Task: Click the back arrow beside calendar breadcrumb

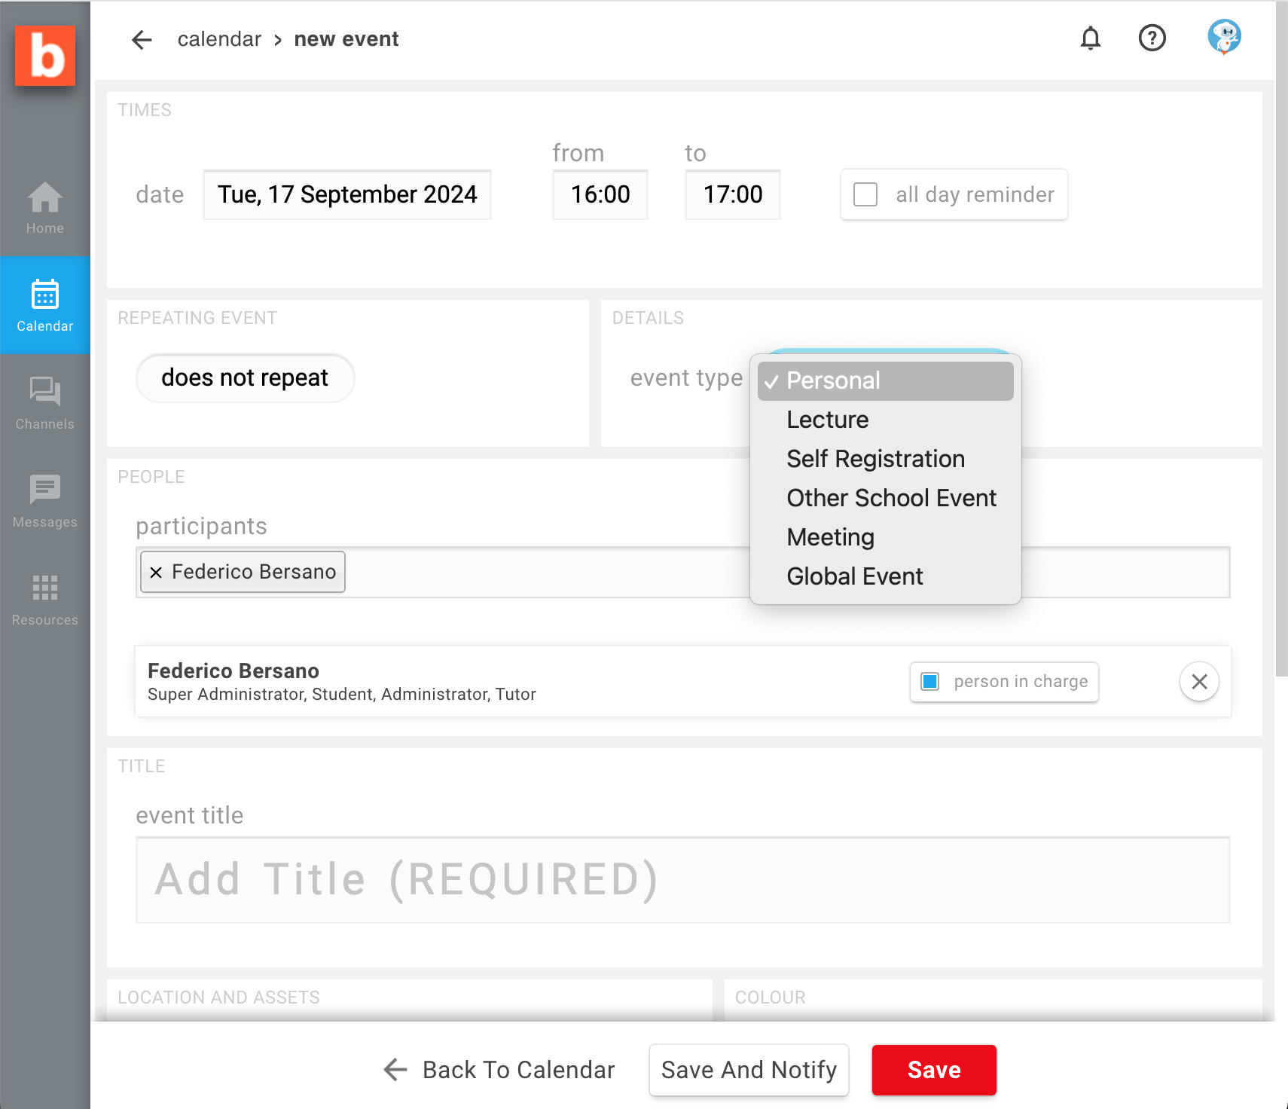Action: pos(142,40)
